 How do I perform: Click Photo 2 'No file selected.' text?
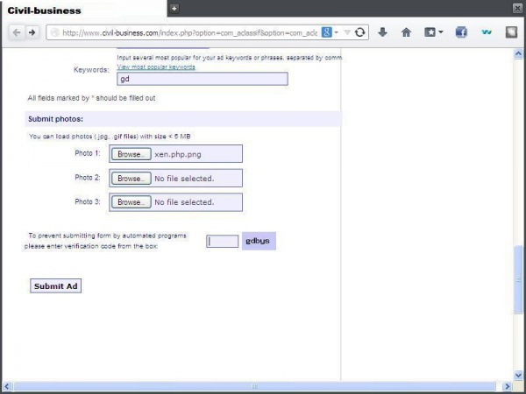(x=184, y=179)
